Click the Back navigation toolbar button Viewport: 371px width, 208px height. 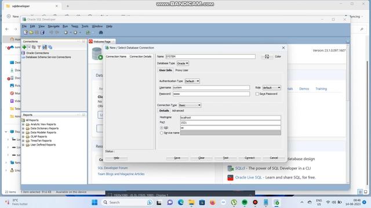(66, 32)
